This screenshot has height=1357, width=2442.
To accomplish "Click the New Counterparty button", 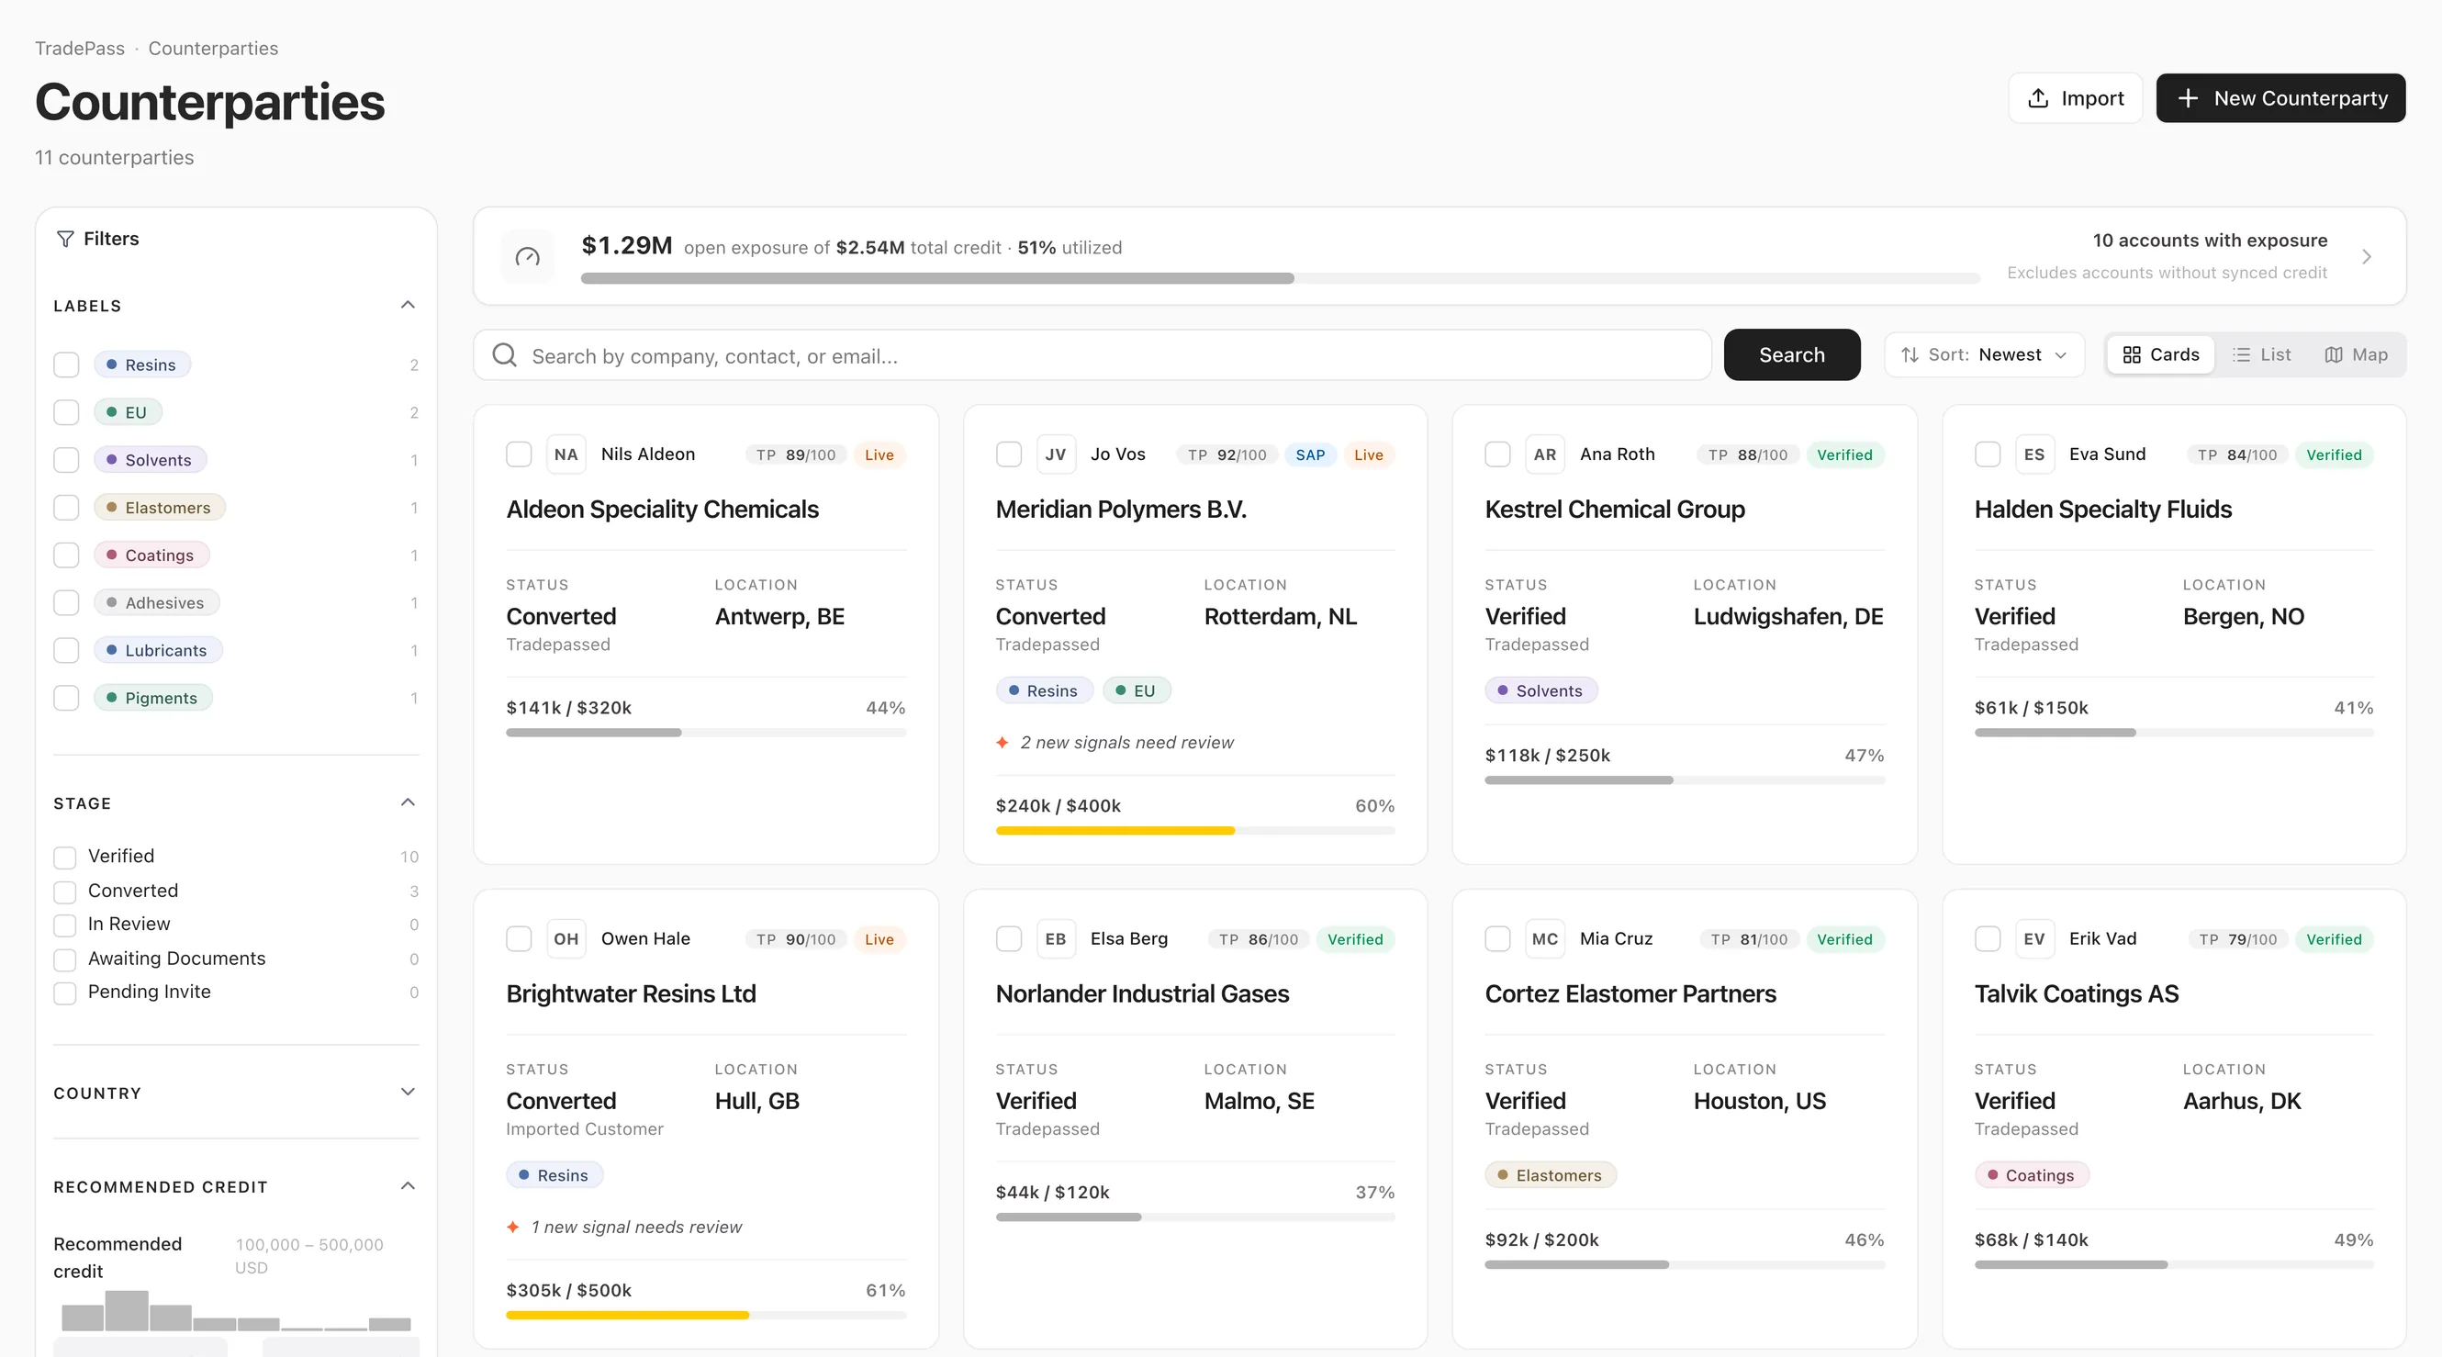I will [x=2280, y=97].
